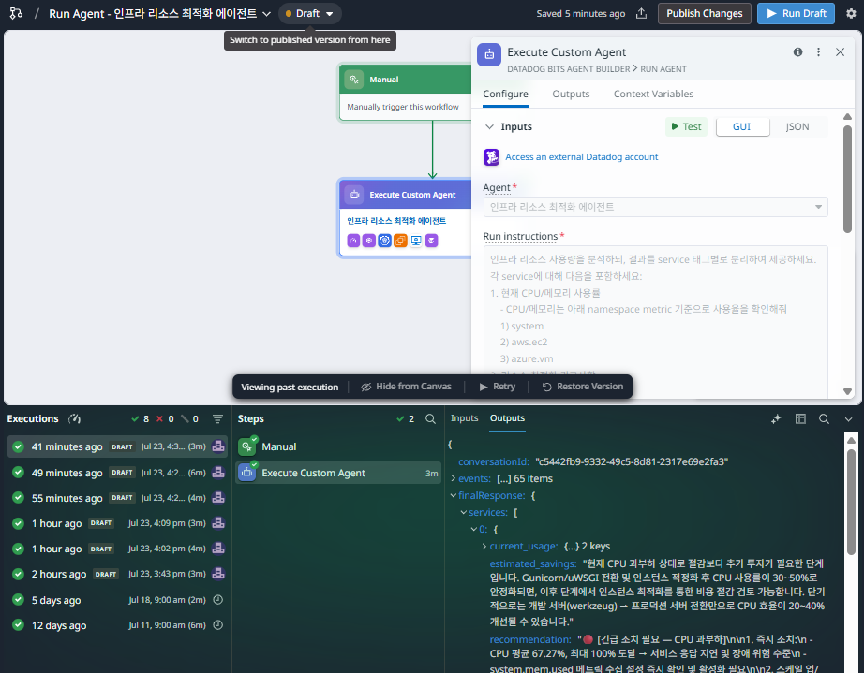The height and width of the screenshot is (673, 864).
Task: Open the three-dot menu in agent panel
Action: click(x=818, y=51)
